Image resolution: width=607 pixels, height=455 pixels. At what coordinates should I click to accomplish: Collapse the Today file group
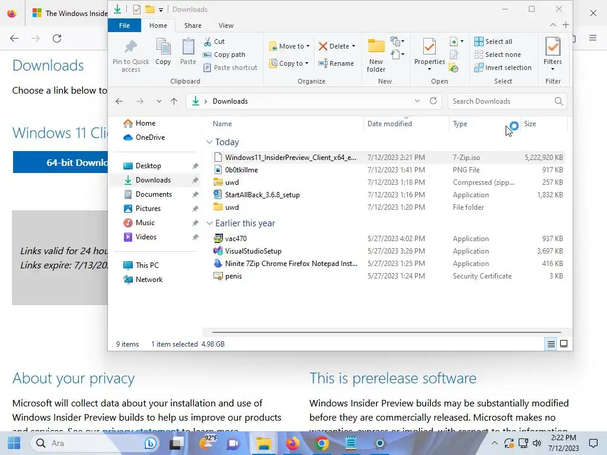tap(209, 142)
